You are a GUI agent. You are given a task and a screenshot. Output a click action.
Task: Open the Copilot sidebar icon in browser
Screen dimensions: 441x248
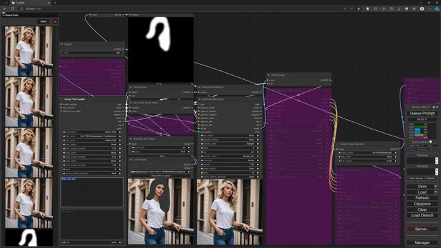tap(437, 9)
